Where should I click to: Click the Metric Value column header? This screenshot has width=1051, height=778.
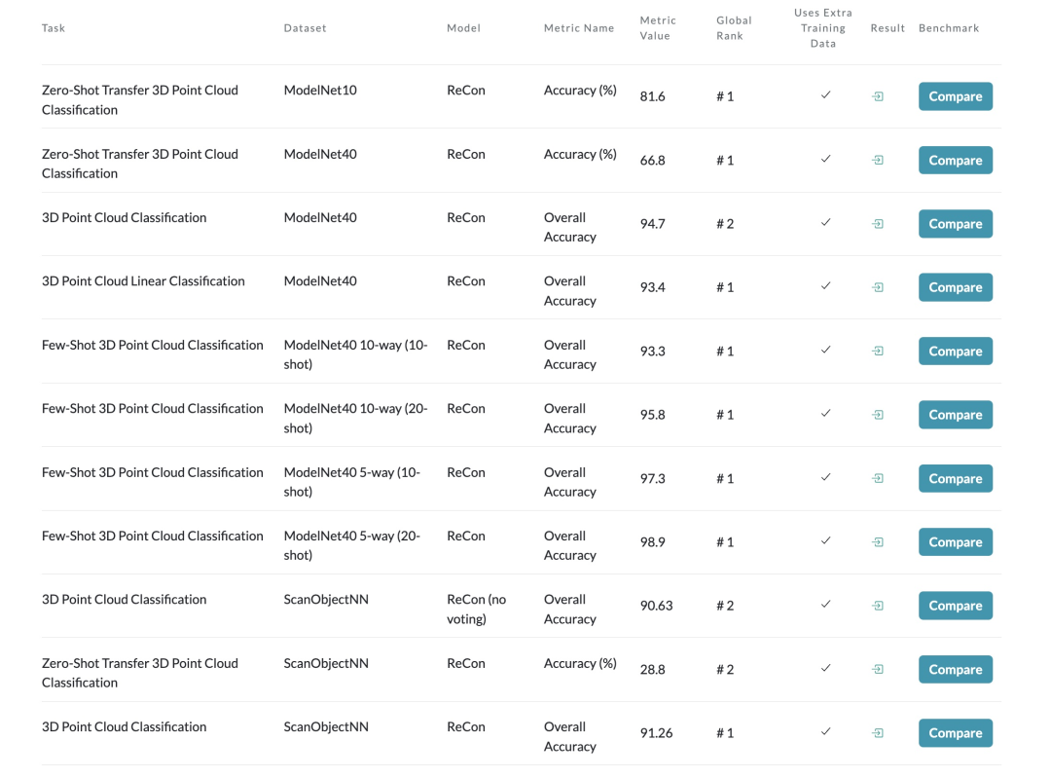pos(658,28)
